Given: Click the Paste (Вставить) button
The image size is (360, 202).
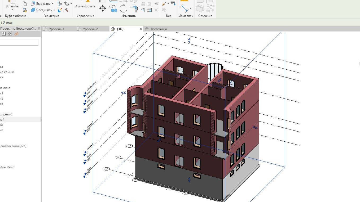Looking at the screenshot, I should [x=12, y=6].
